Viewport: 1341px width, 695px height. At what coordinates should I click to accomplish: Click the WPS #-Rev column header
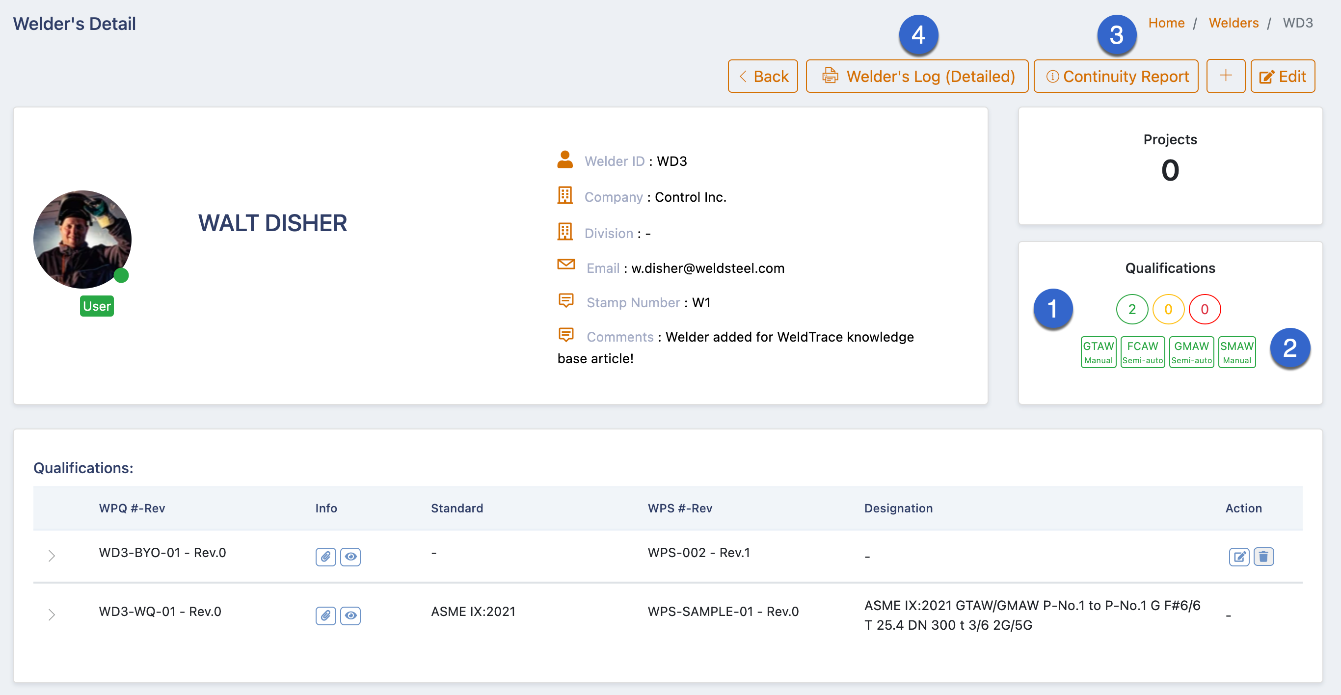680,508
